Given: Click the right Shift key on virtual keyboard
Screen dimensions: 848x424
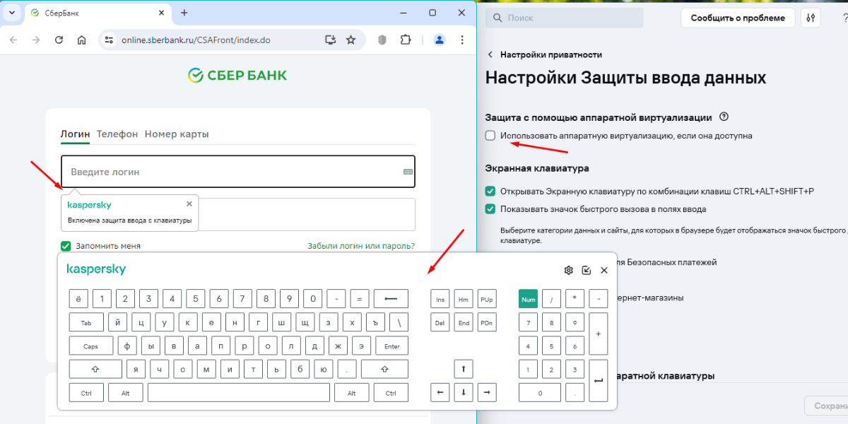Looking at the screenshot, I should click(x=385, y=369).
